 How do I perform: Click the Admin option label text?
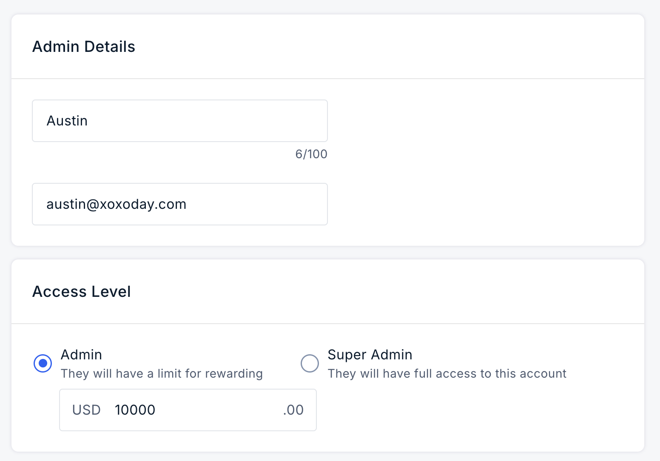click(81, 355)
